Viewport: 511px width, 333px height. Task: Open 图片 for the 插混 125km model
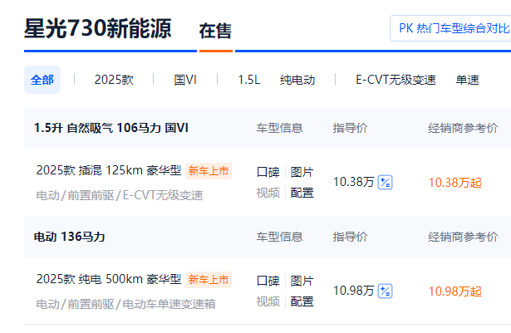(x=302, y=172)
